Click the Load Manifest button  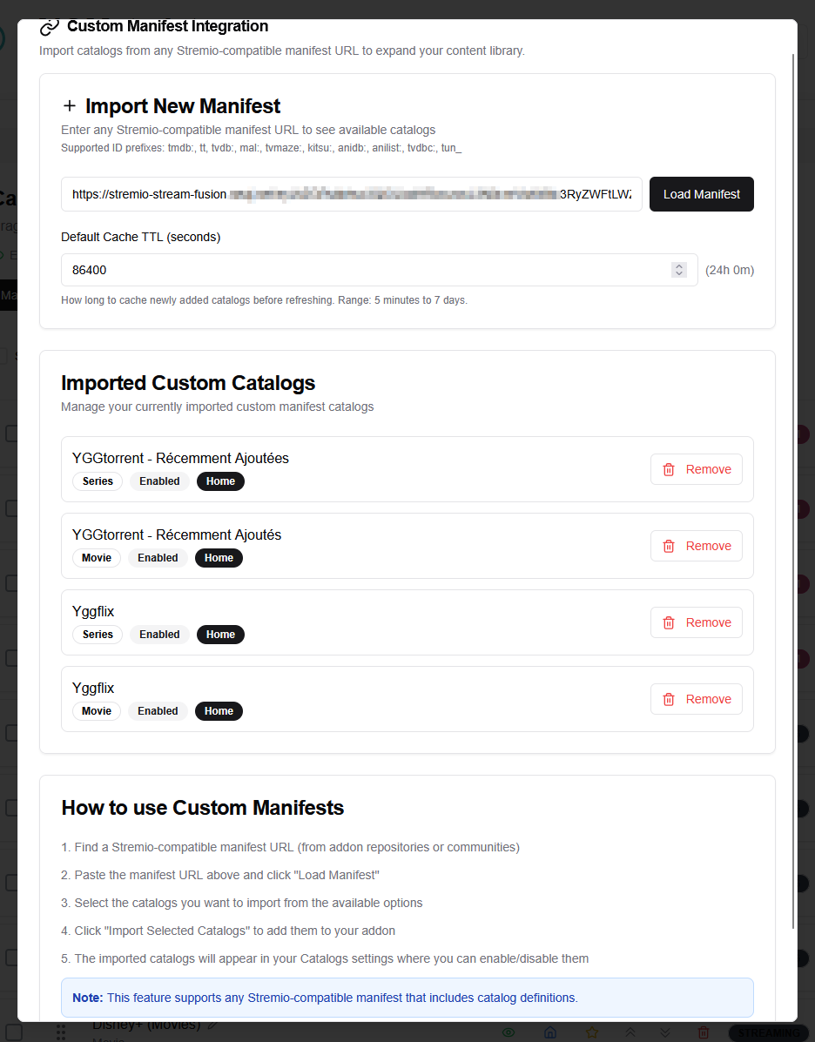point(701,194)
